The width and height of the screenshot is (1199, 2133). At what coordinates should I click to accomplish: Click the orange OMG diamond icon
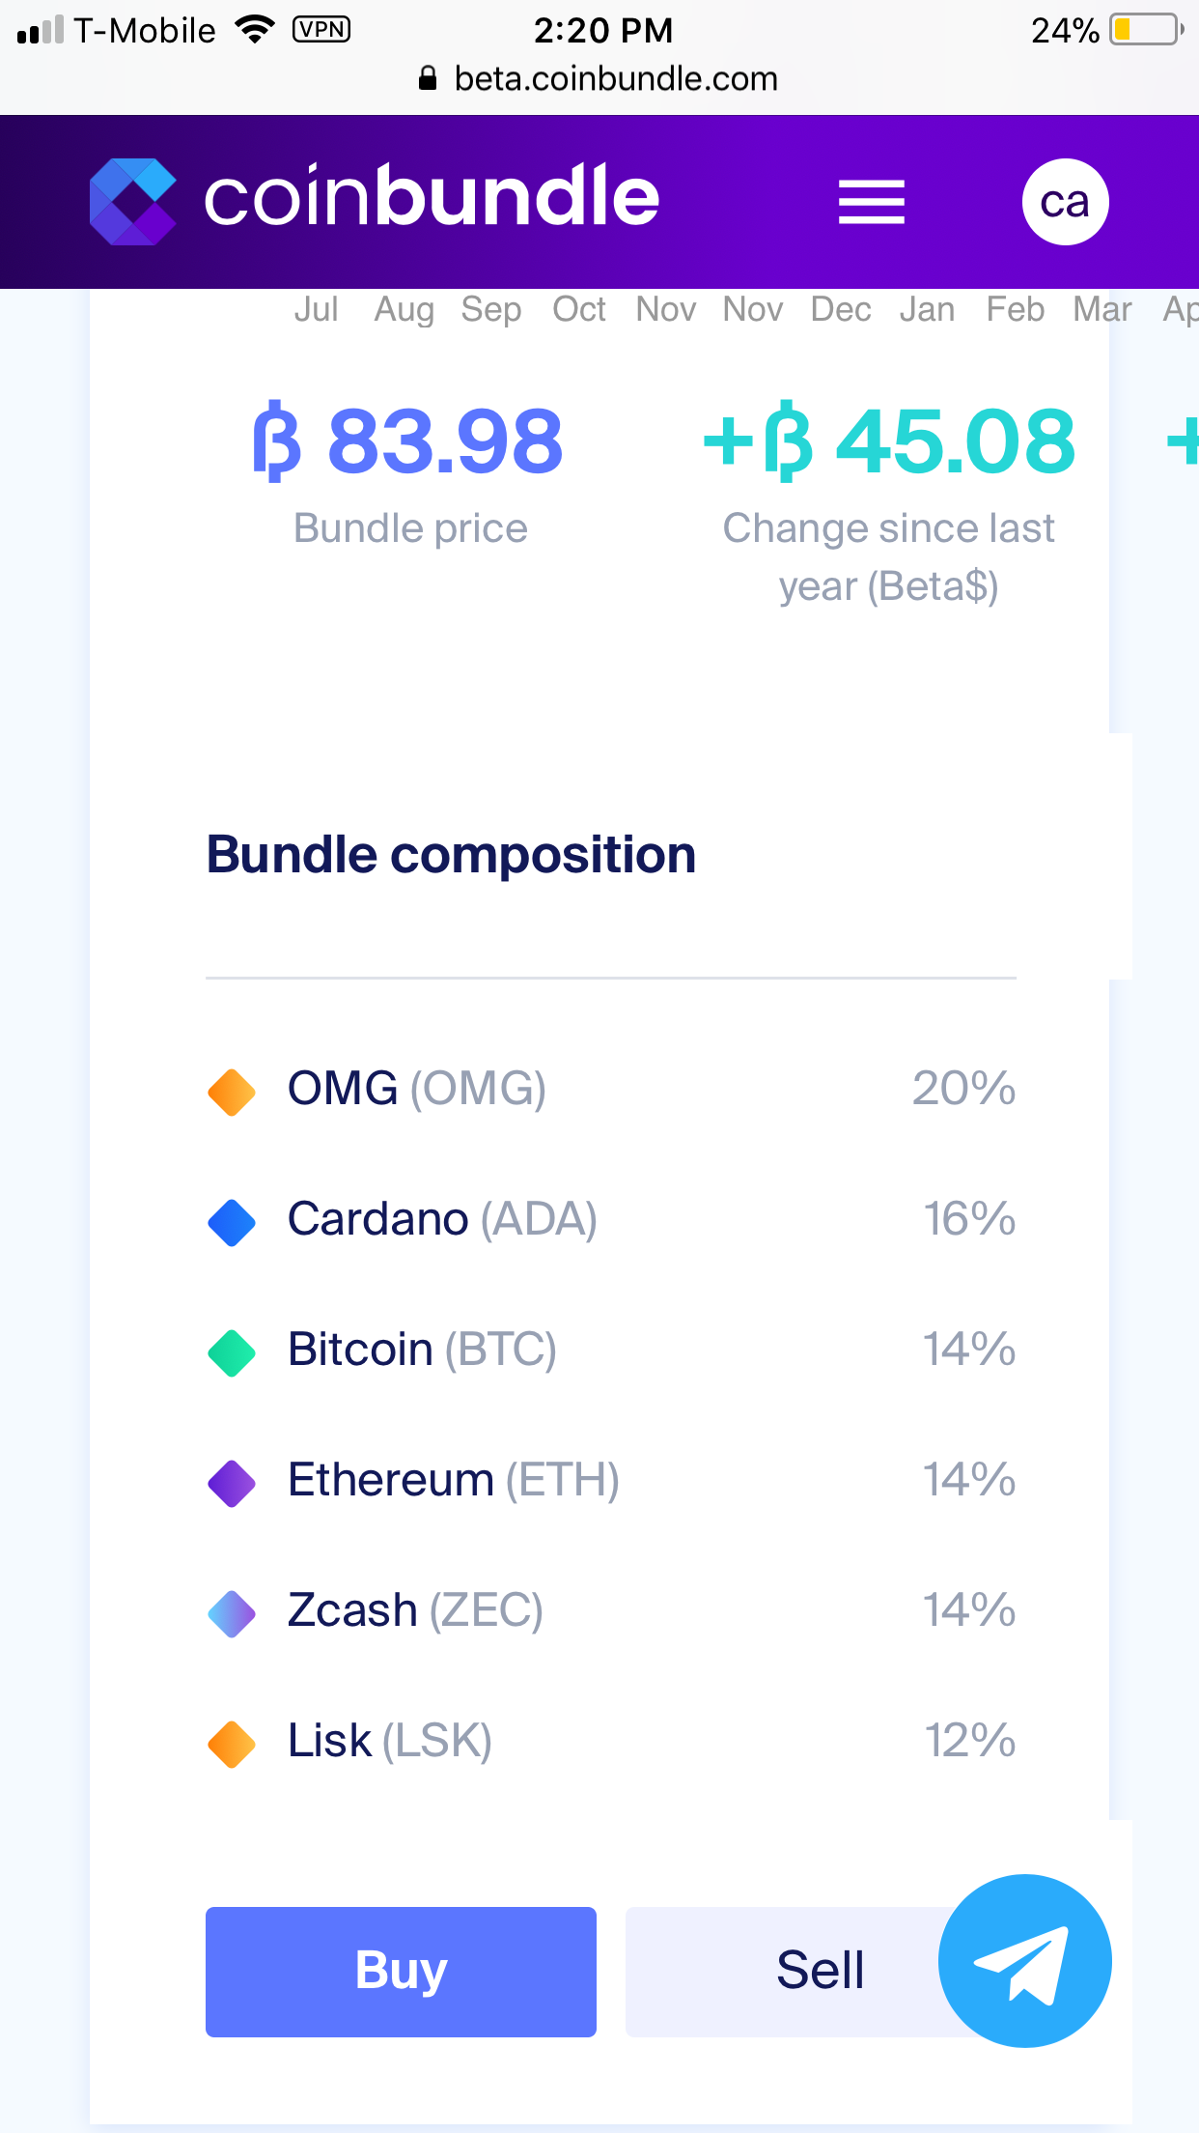coord(232,1092)
